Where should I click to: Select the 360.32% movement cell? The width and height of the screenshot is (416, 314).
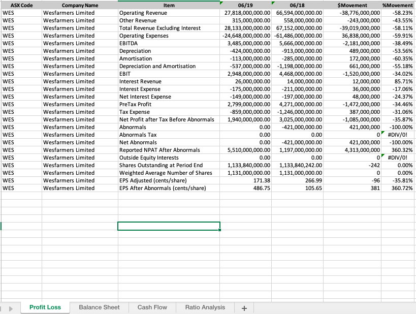pyautogui.click(x=397, y=150)
